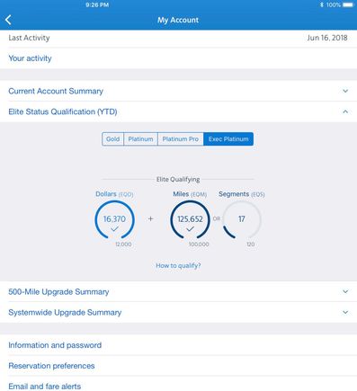This screenshot has width=357, height=391.
Task: Tap the Last Activity label
Action: (x=29, y=38)
